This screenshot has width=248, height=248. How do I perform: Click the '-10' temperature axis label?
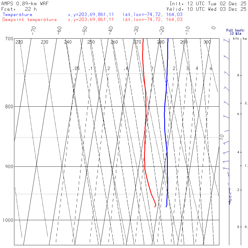click(x=188, y=31)
